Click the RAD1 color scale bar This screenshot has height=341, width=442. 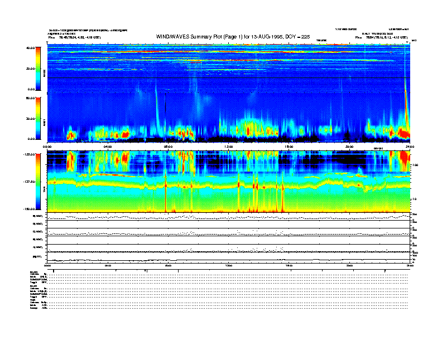tap(38, 118)
